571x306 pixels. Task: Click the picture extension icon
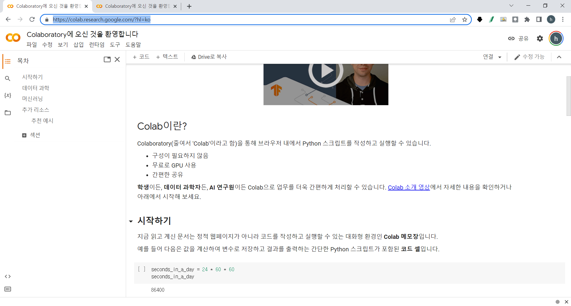503,20
